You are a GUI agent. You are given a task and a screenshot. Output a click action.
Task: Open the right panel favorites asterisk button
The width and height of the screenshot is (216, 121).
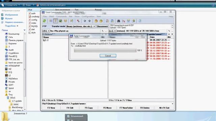click(169, 34)
